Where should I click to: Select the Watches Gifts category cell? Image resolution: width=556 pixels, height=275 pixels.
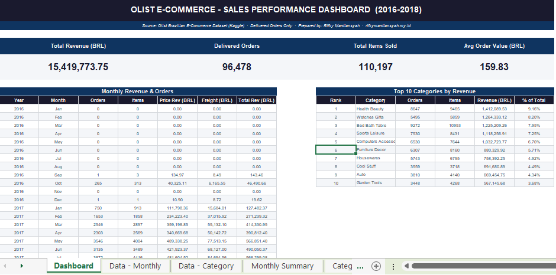(x=375, y=117)
